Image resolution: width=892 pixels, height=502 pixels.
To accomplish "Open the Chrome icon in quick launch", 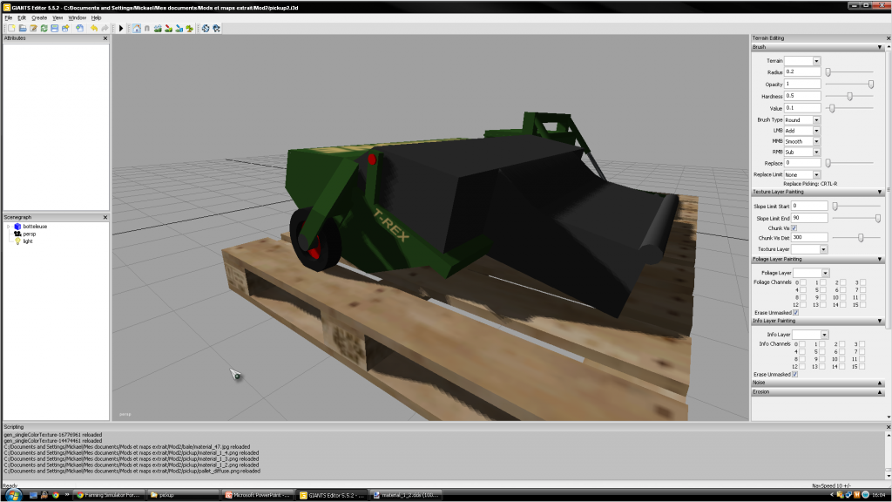I will pos(55,495).
